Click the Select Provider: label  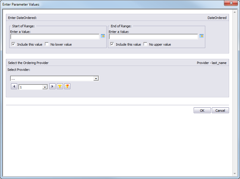[x=19, y=70]
